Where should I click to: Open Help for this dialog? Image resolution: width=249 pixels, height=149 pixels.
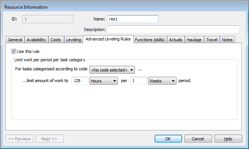coord(228,139)
